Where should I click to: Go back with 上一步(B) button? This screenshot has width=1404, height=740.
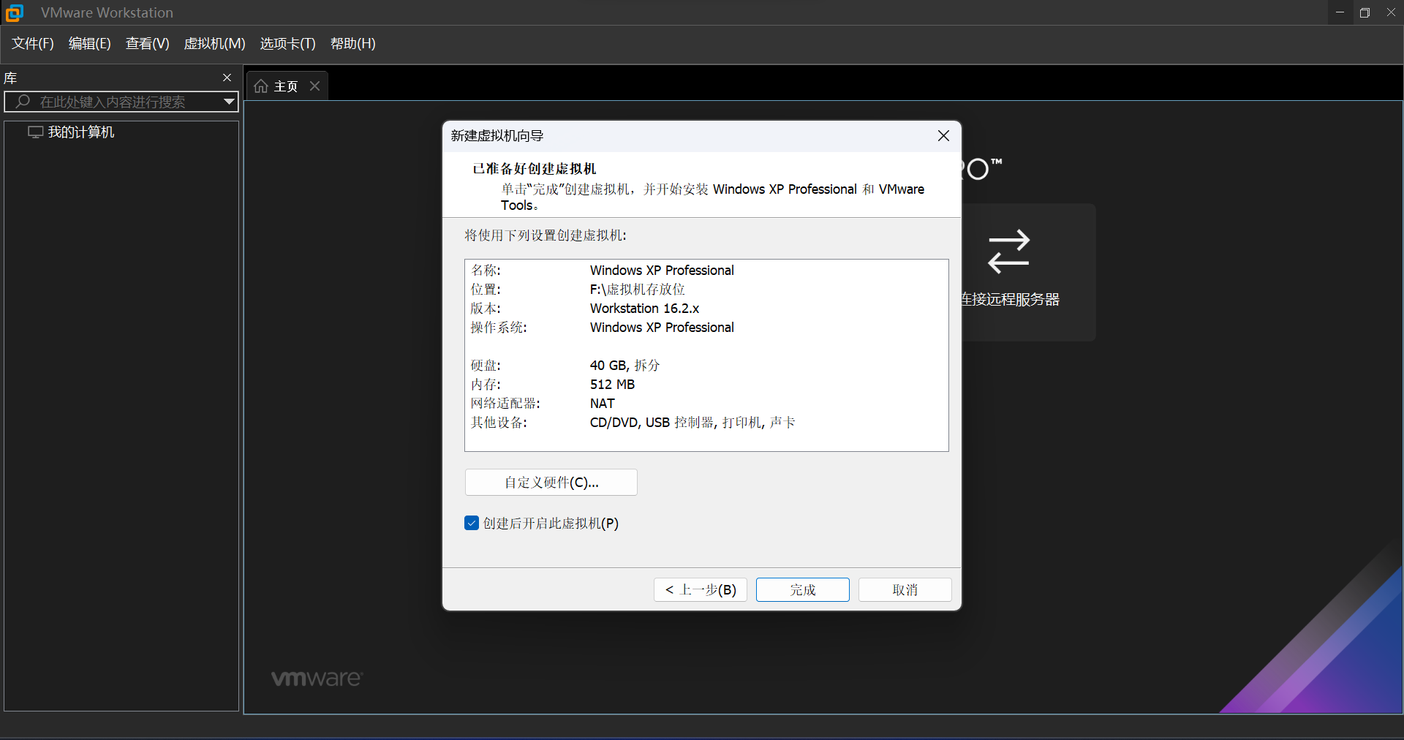pyautogui.click(x=701, y=590)
